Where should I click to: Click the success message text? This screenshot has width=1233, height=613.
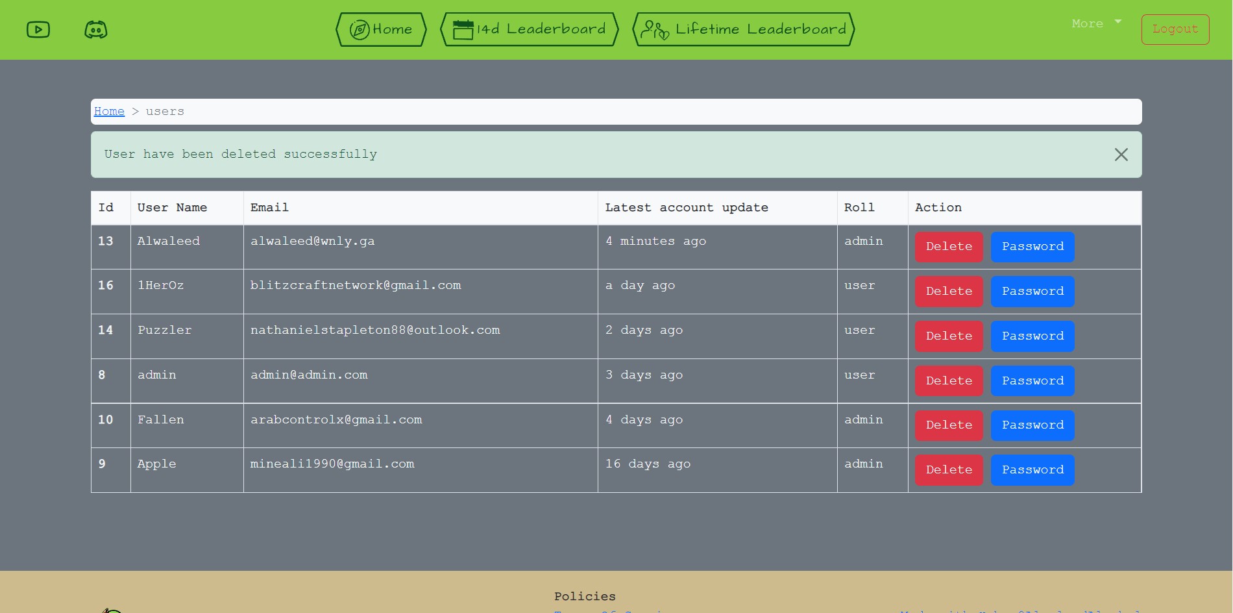click(x=241, y=155)
